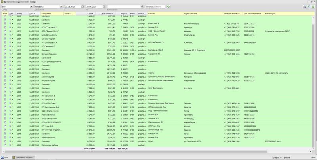
Task: Sort by the Дата column header
Action: click(x=34, y=13)
